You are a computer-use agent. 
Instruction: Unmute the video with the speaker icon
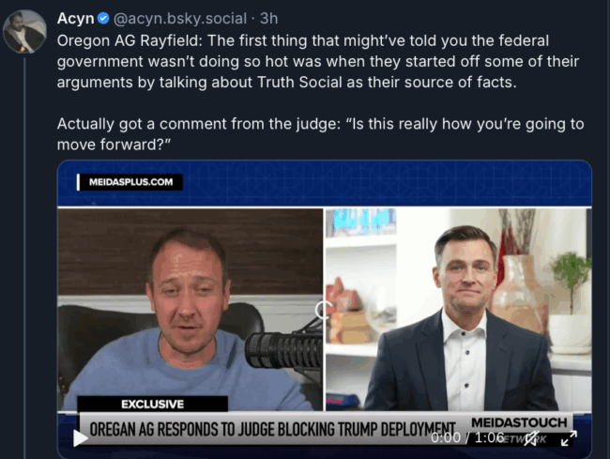pos(531,438)
